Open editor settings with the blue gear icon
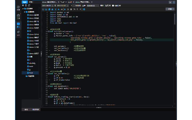 (x=84, y=9)
